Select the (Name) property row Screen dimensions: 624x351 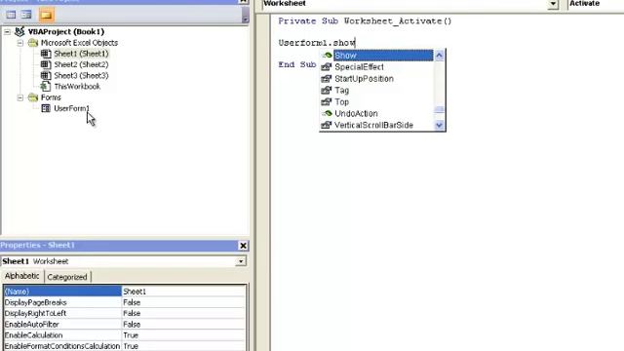coord(125,292)
